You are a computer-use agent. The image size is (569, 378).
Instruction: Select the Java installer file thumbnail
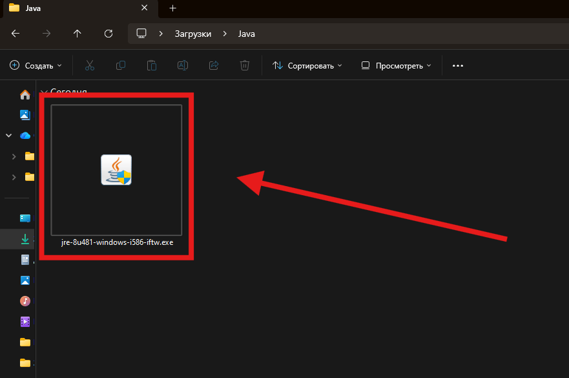116,170
